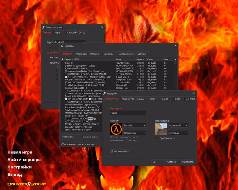The height and width of the screenshot is (190, 238).
Task: Enable the Прозрачность crosshair checkbox
Action: (158, 138)
